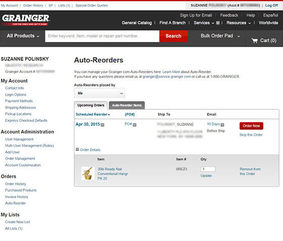283x241 pixels.
Task: Open the 30lb Ready Nail product link
Action: pyautogui.click(x=113, y=174)
